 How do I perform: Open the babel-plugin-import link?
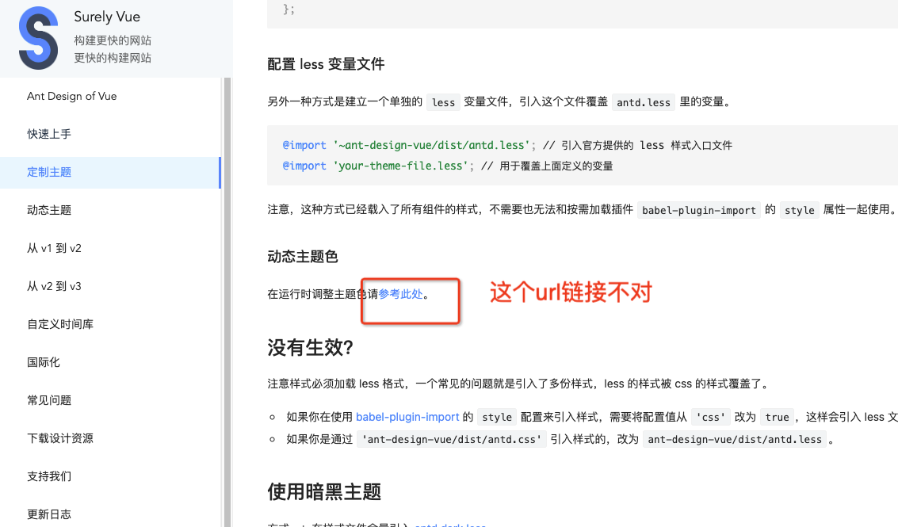(407, 417)
